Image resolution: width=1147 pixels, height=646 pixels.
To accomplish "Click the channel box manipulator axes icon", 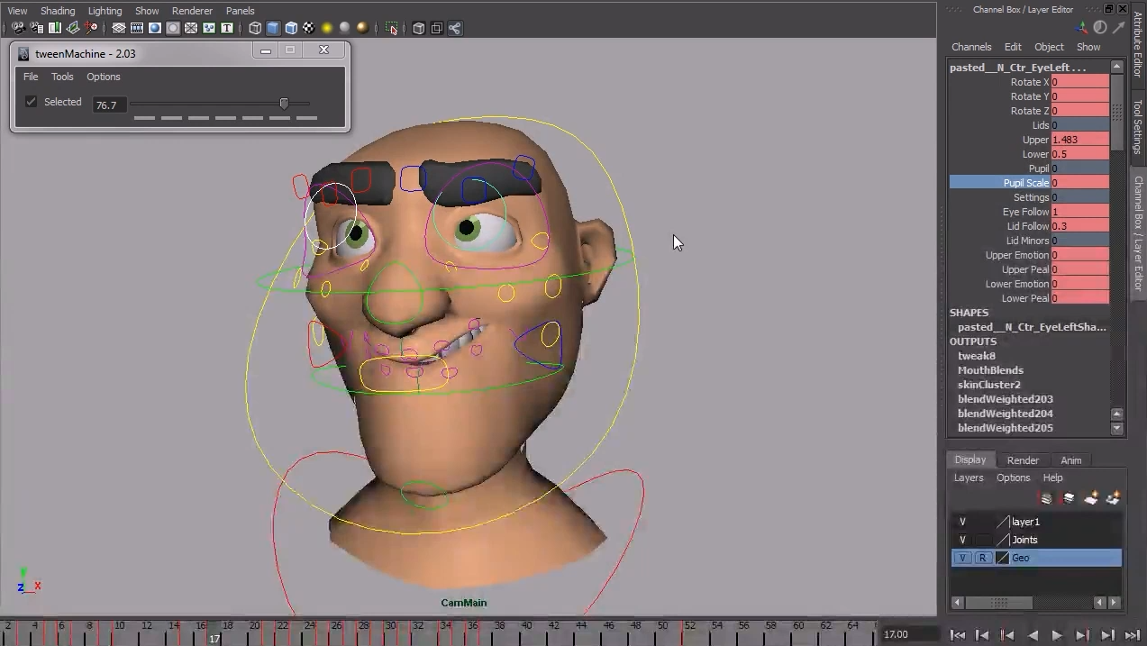I will pos(1082,28).
